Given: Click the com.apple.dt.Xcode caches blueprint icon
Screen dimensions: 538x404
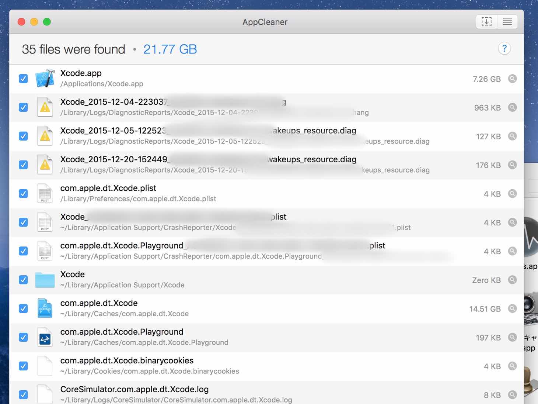Looking at the screenshot, I should pos(45,308).
